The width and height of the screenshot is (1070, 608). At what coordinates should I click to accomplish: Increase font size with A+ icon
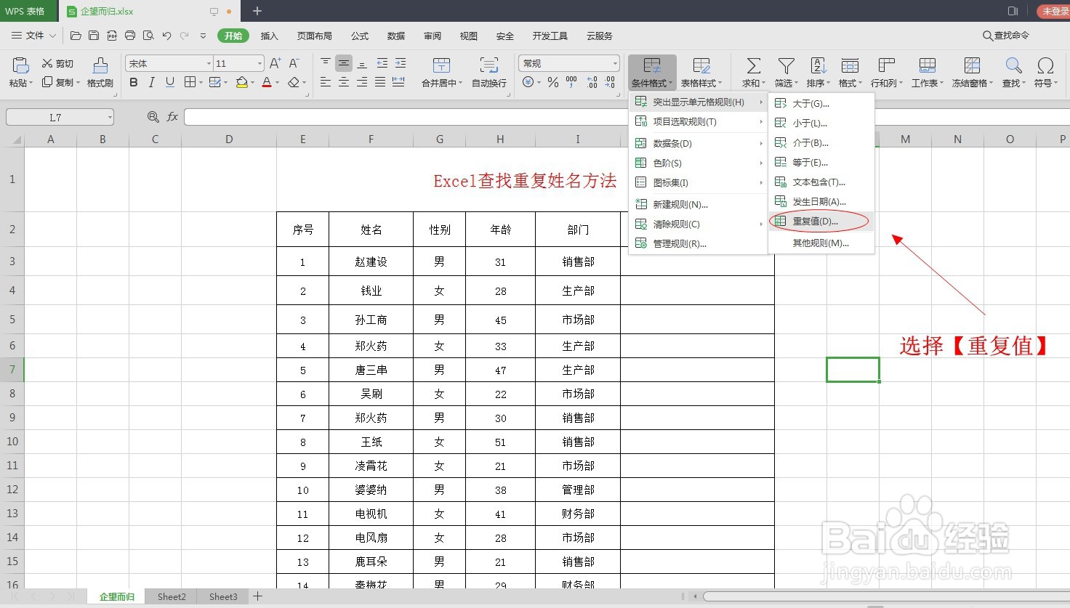point(275,64)
